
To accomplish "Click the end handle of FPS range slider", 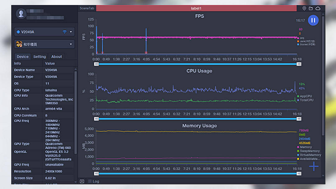I will pos(299,64).
